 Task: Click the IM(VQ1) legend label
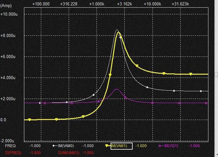172,146
